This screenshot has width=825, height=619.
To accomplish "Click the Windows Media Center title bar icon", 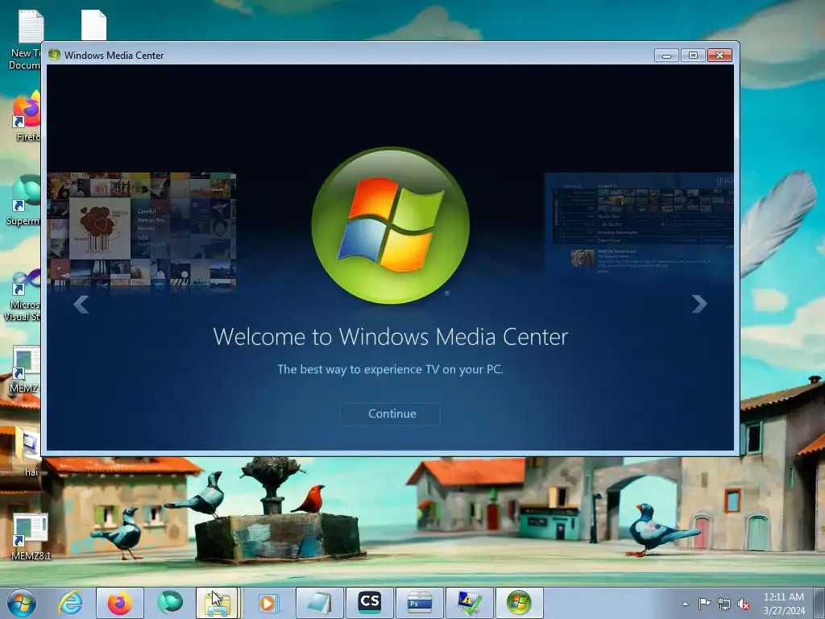I will tap(54, 55).
